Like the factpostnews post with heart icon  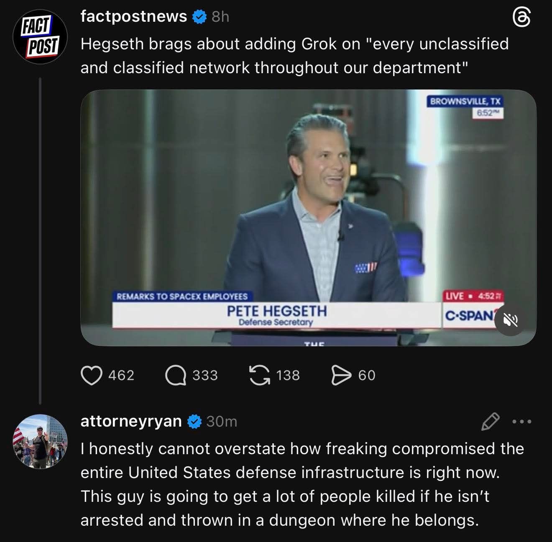(91, 375)
